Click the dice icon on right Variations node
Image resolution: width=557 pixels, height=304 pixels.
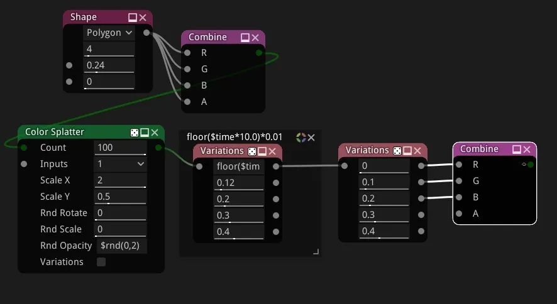click(397, 151)
